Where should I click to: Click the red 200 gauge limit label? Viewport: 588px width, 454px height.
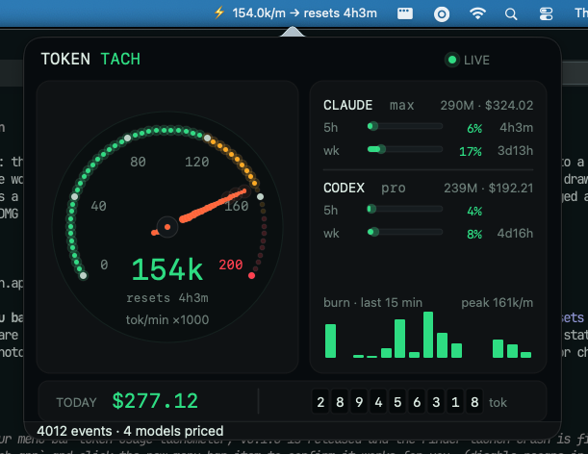coord(231,265)
